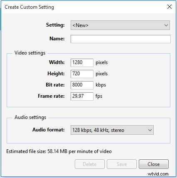This screenshot has width=177, height=178.
Task: Click the Delete button
Action: click(90, 164)
